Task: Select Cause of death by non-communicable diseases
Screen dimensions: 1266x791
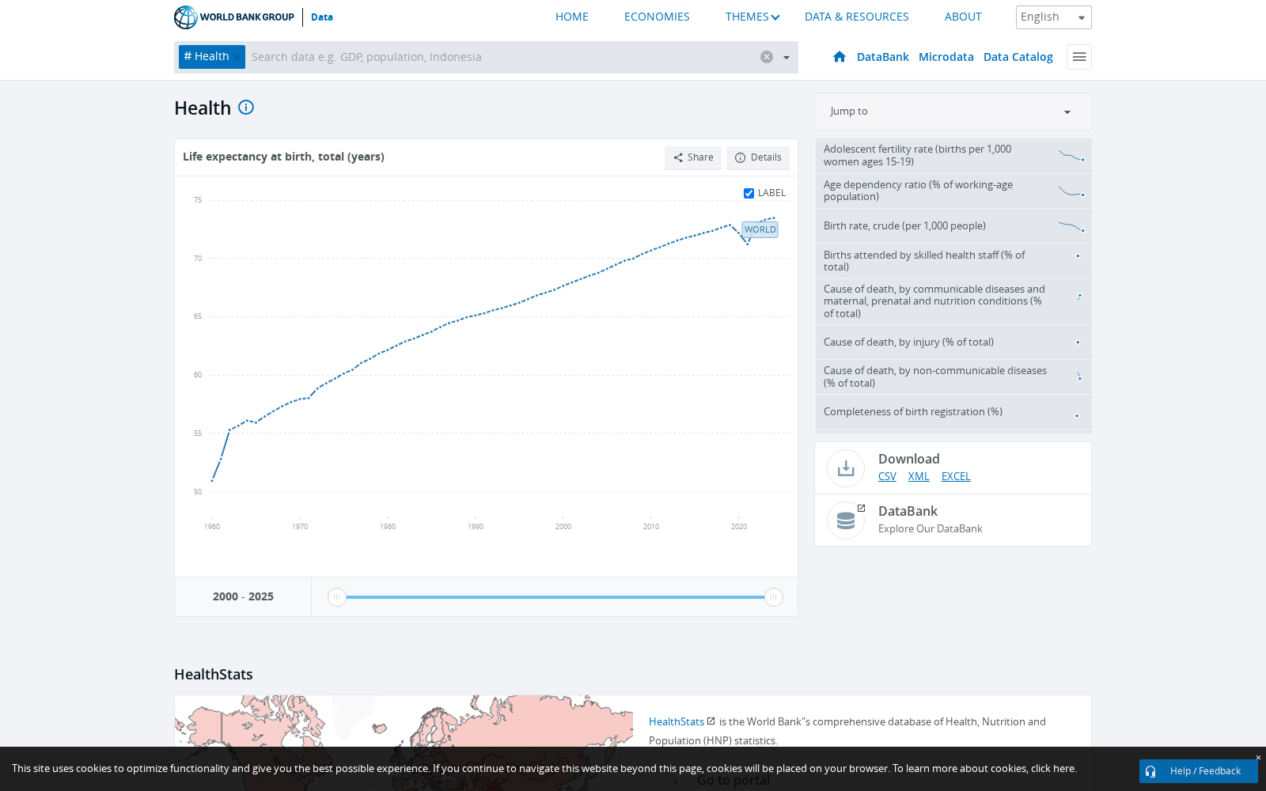Action: click(x=953, y=377)
